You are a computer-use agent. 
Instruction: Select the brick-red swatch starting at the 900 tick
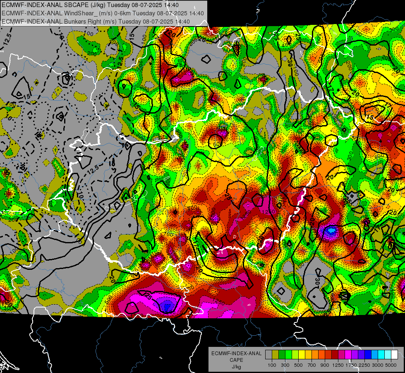[328, 355]
